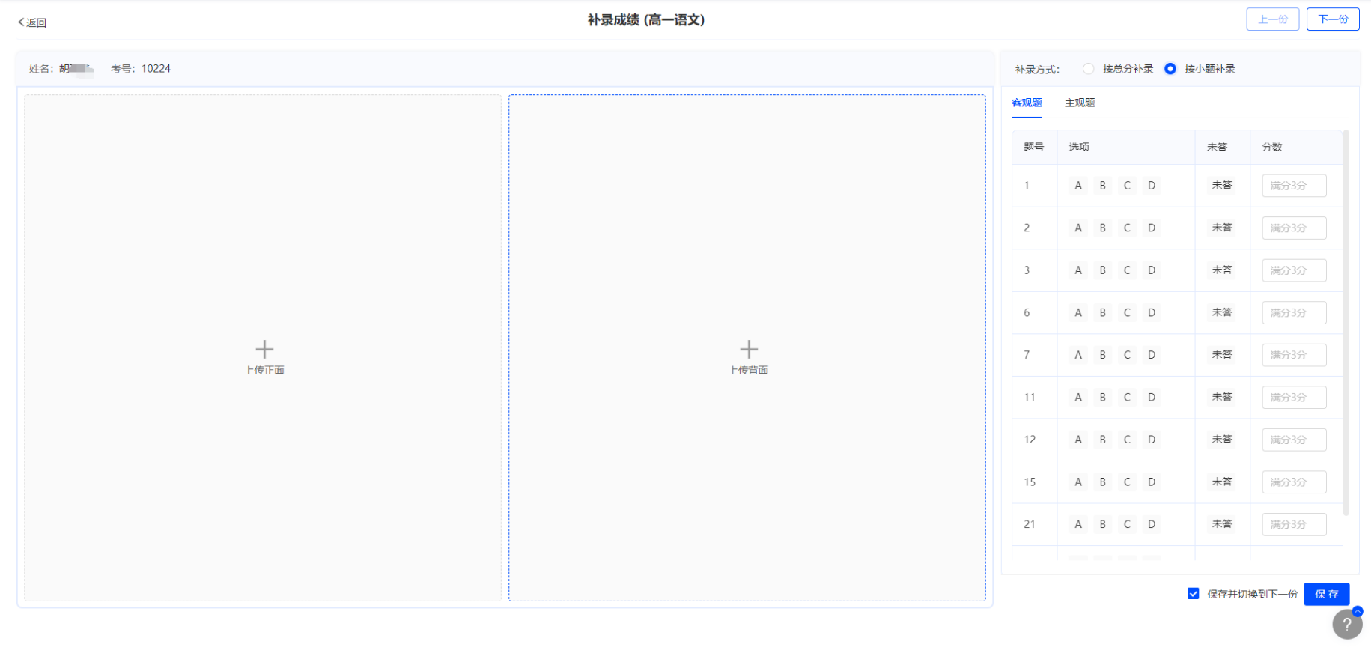This screenshot has width=1371, height=650.
Task: Choose option B for question 15
Action: (1103, 482)
